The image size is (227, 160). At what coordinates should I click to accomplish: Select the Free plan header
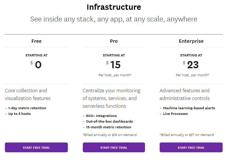coord(36,41)
